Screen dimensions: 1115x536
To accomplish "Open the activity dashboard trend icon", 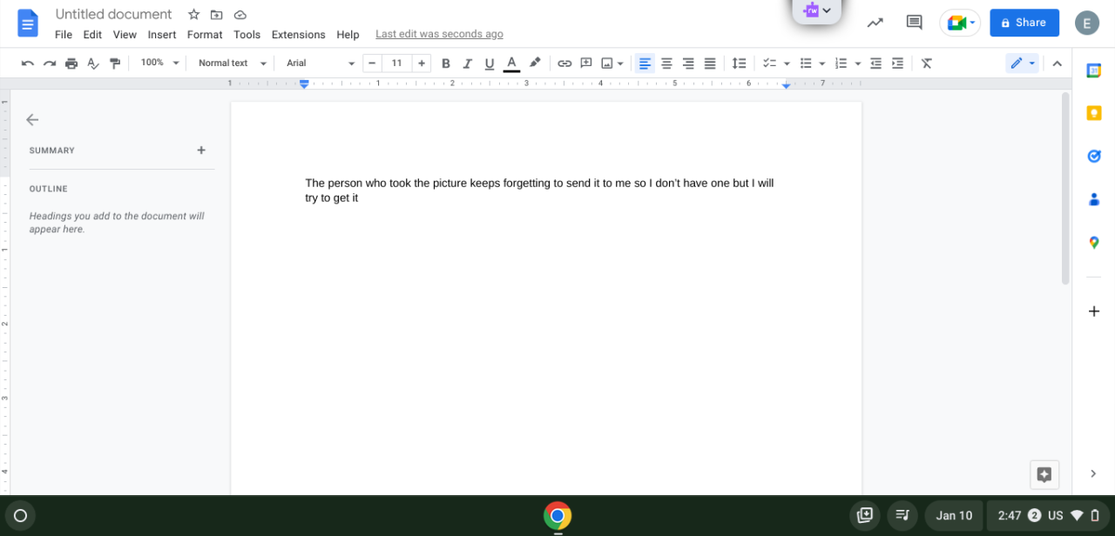I will point(875,23).
